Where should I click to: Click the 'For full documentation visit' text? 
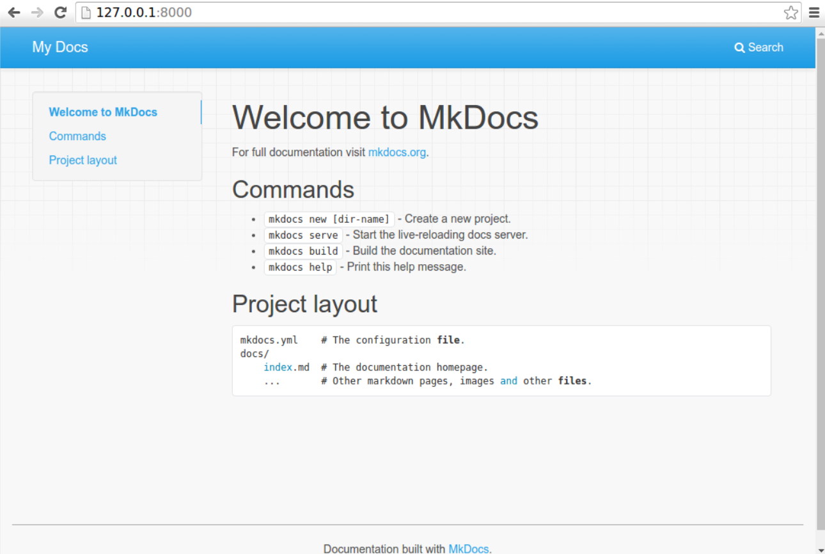tap(299, 152)
